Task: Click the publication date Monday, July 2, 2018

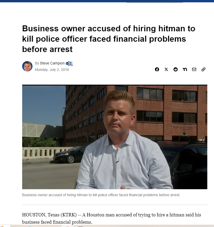Action: point(52,70)
